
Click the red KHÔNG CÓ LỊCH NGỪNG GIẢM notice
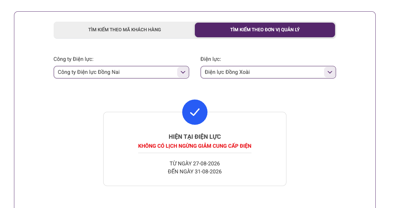coord(195,146)
